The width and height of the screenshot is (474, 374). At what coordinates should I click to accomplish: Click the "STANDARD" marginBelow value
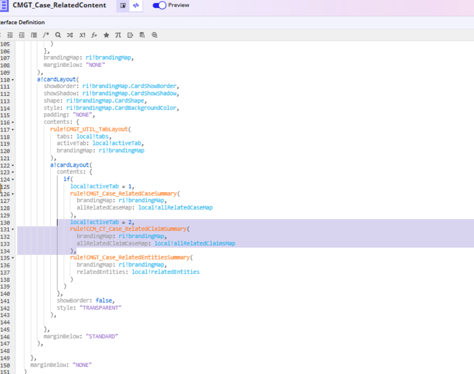point(102,336)
